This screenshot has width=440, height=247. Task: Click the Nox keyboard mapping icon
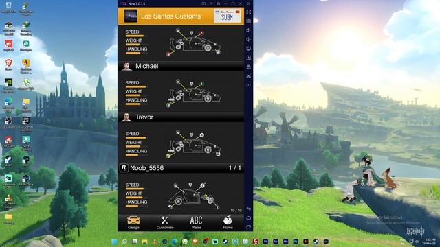[249, 21]
